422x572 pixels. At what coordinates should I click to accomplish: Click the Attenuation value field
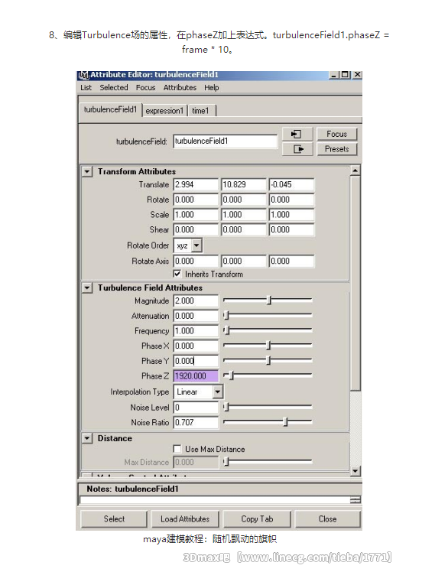(x=196, y=316)
